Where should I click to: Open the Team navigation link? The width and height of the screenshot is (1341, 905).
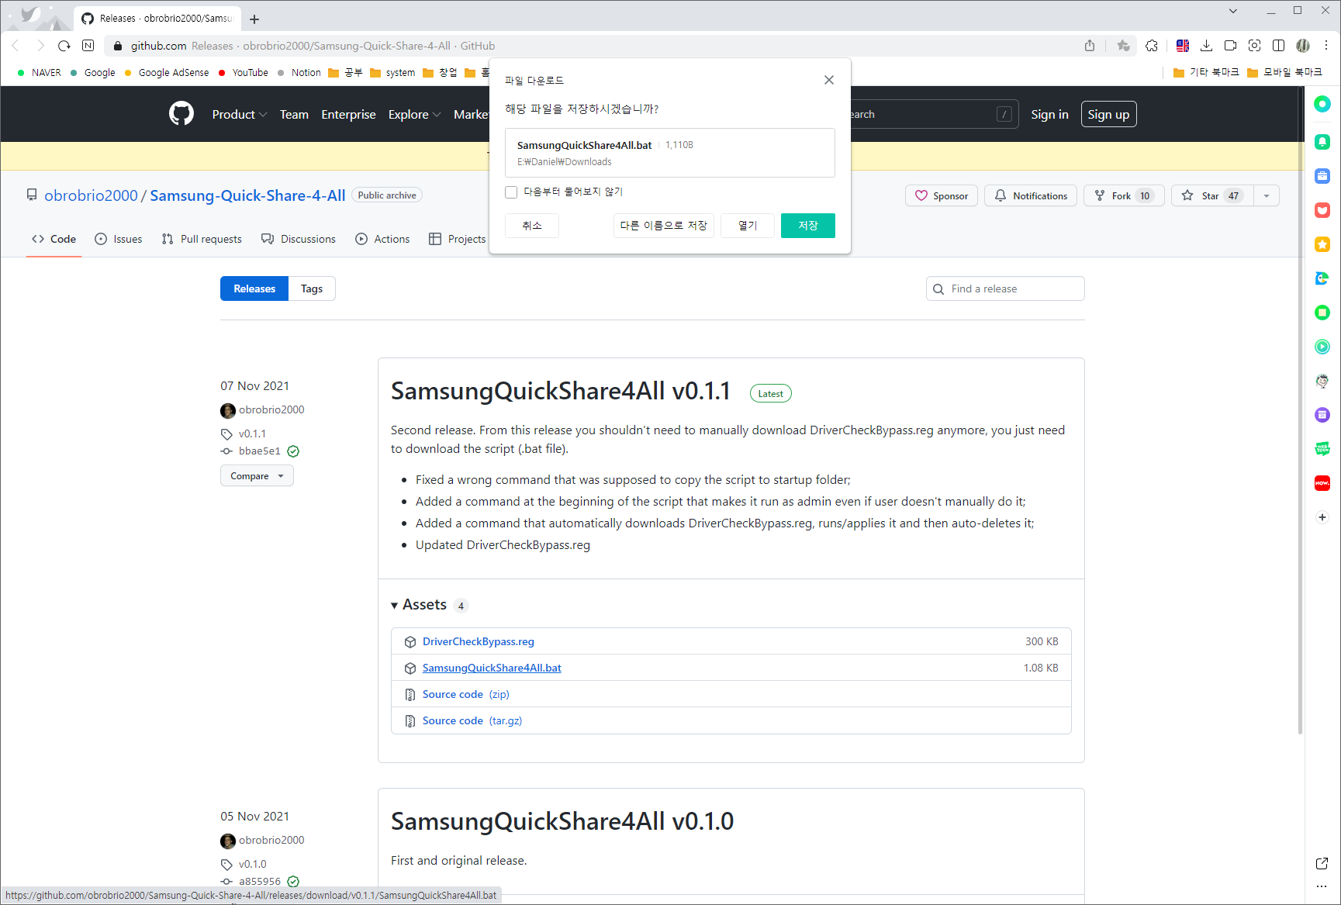tap(294, 114)
